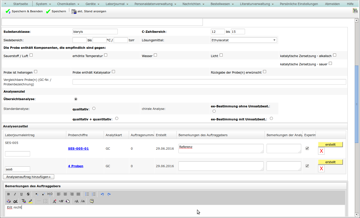Enable the Sauerstoff / Luft checkbox
This screenshot has width=360, height=218.
click(31, 55)
